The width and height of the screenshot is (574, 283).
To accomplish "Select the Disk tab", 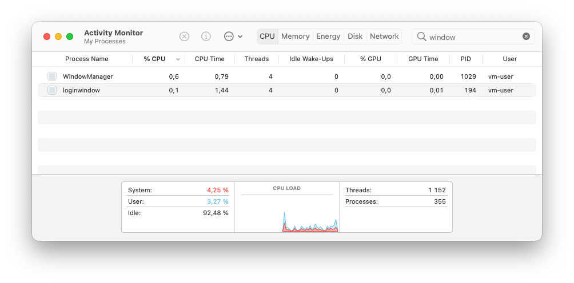I will [x=355, y=37].
